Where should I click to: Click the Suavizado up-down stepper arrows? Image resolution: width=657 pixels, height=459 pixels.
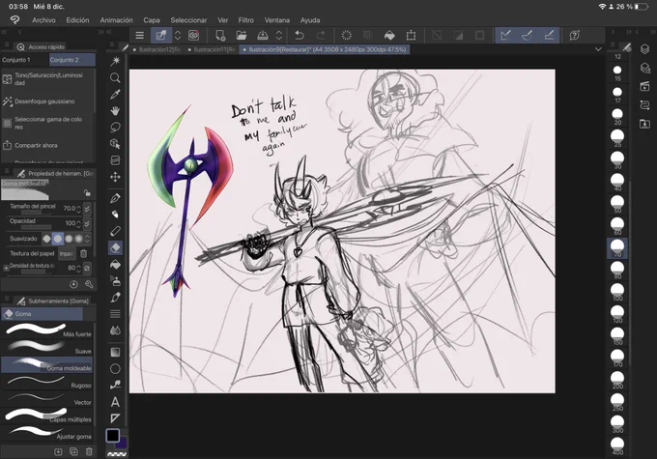click(x=87, y=239)
